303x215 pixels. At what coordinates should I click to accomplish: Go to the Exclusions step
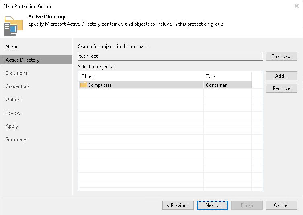tap(16, 73)
